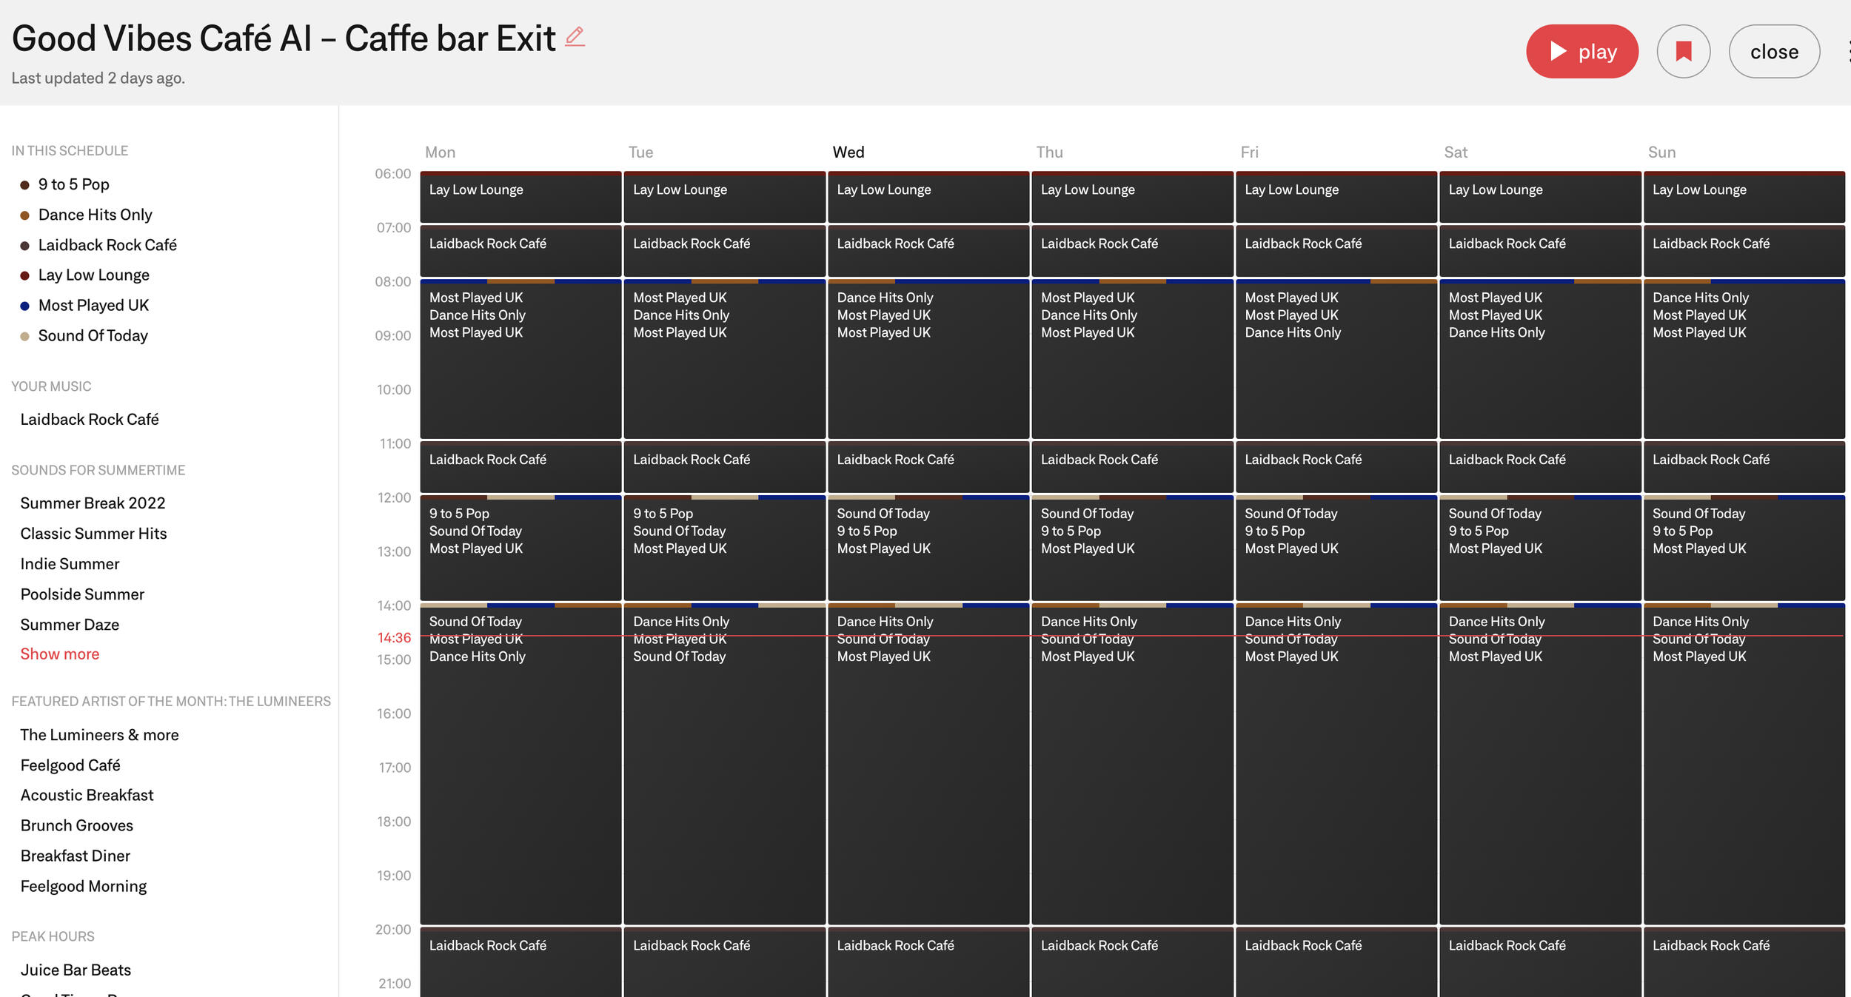The height and width of the screenshot is (997, 1851).
Task: Open Monday 14:00 Sound Of Today block
Action: pyautogui.click(x=521, y=764)
